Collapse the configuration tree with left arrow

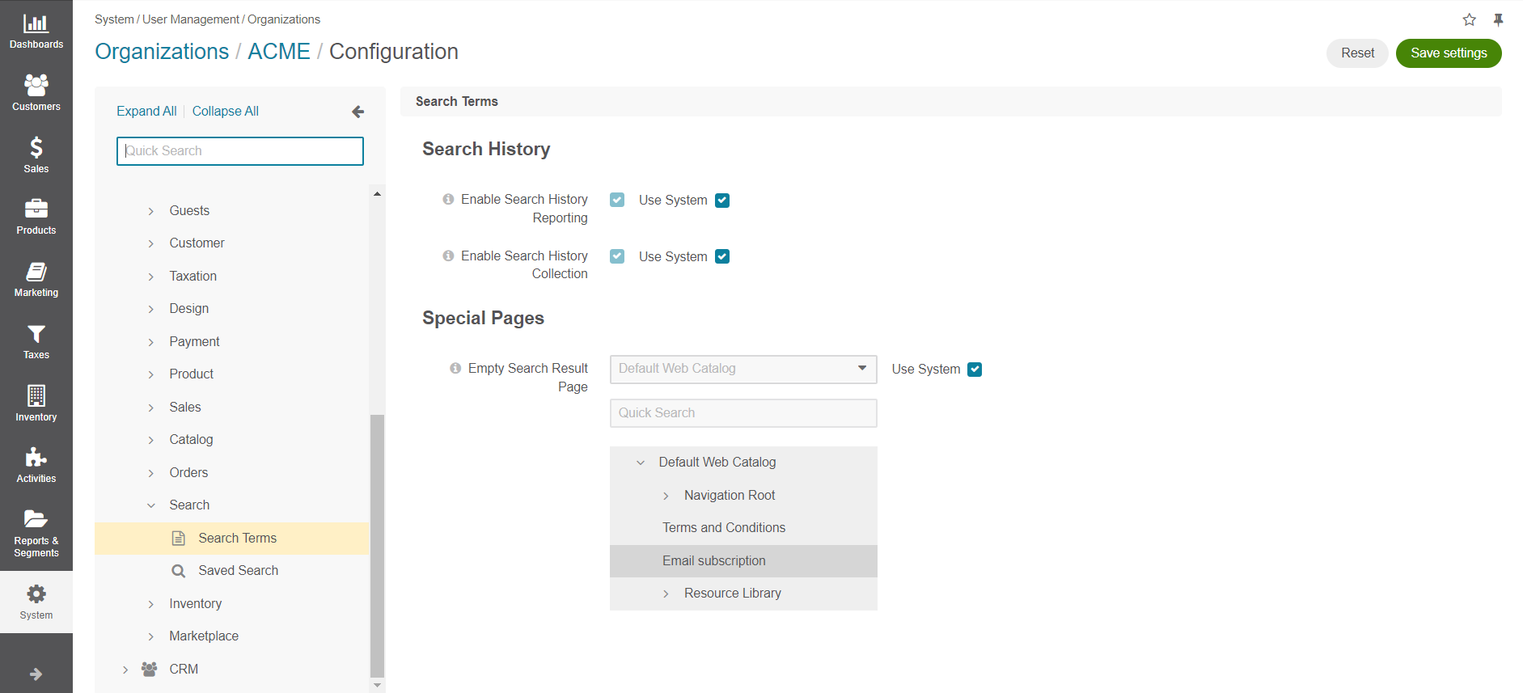point(357,112)
